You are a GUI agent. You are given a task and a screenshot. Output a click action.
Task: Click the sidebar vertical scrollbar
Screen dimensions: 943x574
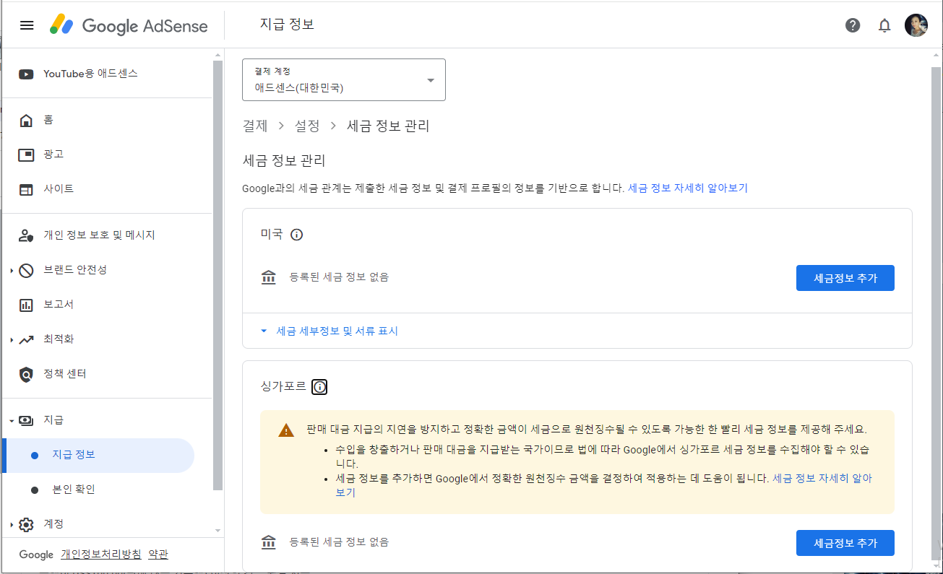pyautogui.click(x=218, y=274)
